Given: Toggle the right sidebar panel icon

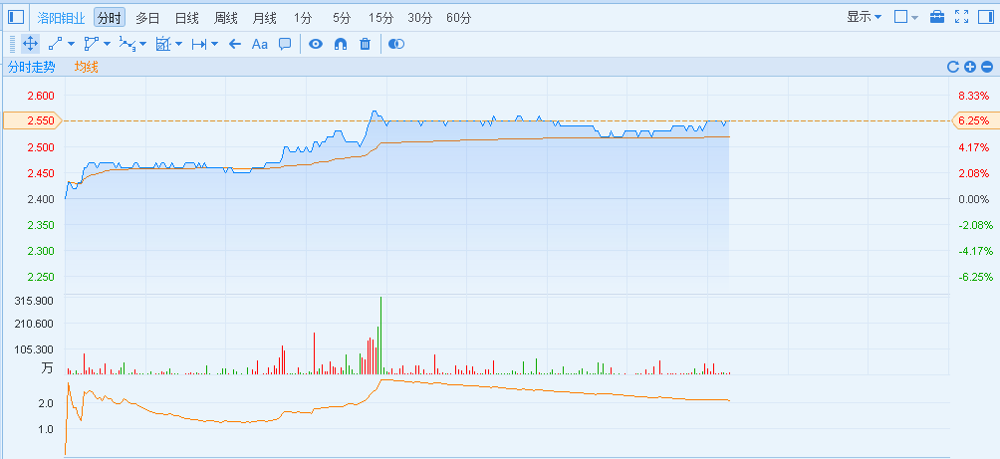Looking at the screenshot, I should 985,17.
